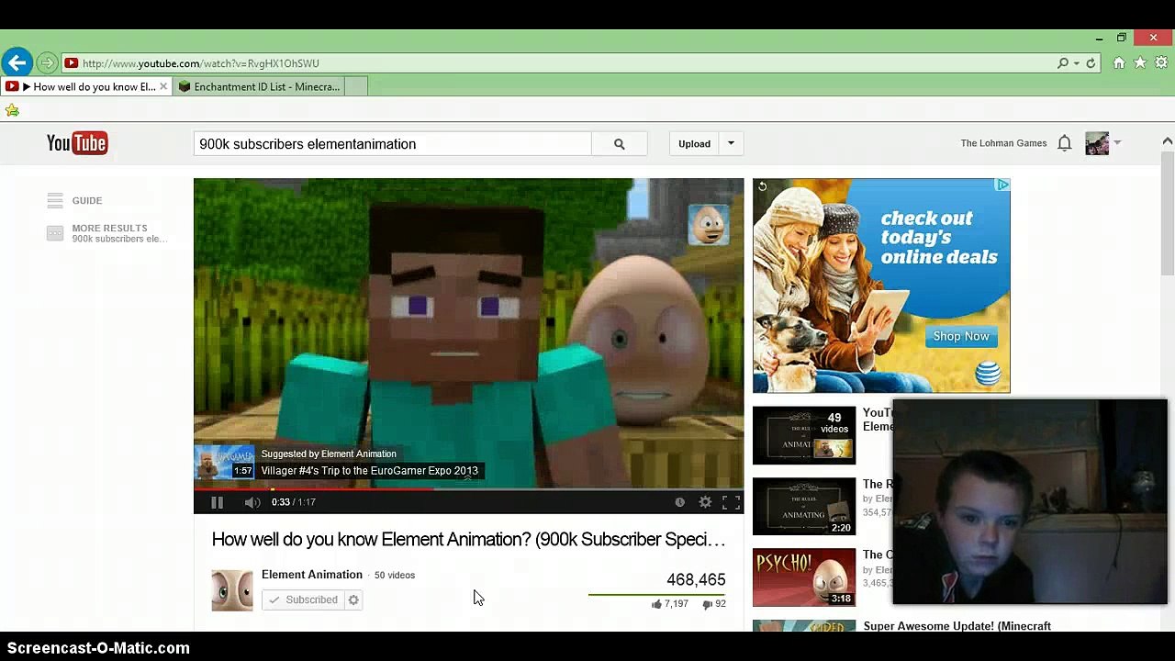Click the YouTube search magnifier button
The height and width of the screenshot is (661, 1175).
620,144
